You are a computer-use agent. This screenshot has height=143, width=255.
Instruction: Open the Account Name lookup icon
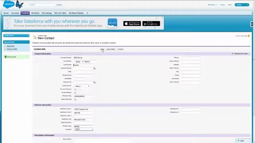coord(94,68)
